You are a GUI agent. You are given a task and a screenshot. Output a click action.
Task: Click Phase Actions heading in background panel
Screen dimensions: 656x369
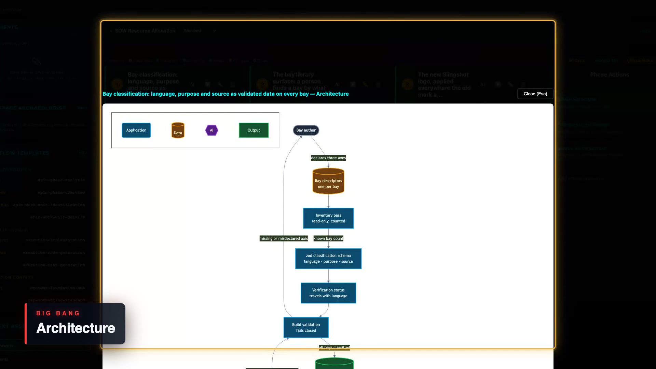609,74
